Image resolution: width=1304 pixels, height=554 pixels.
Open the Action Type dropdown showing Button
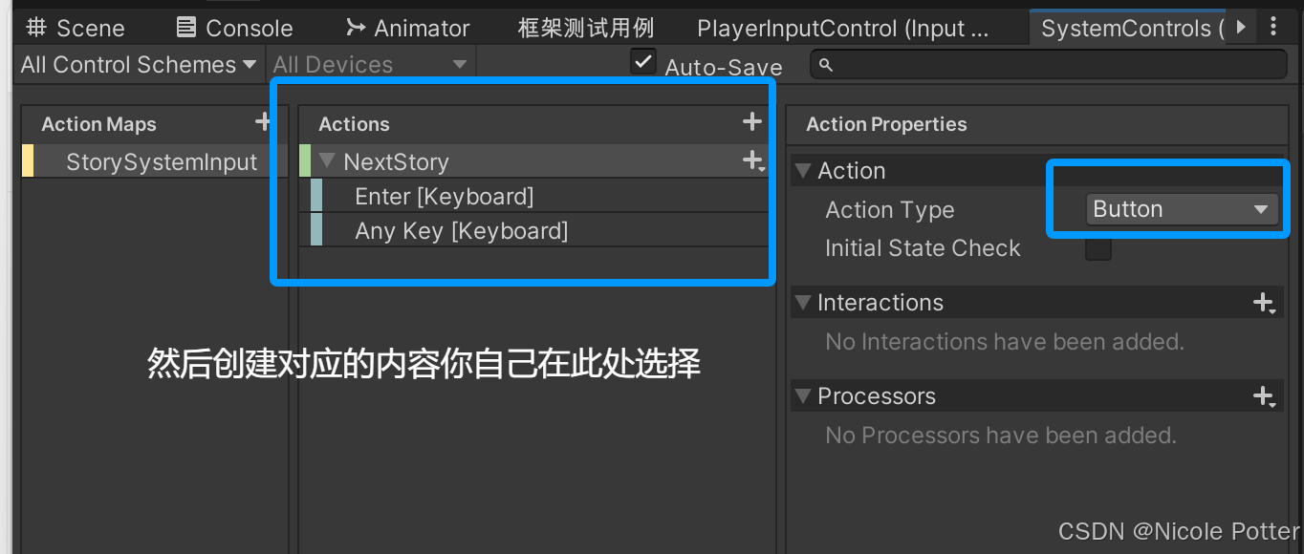pos(1182,208)
